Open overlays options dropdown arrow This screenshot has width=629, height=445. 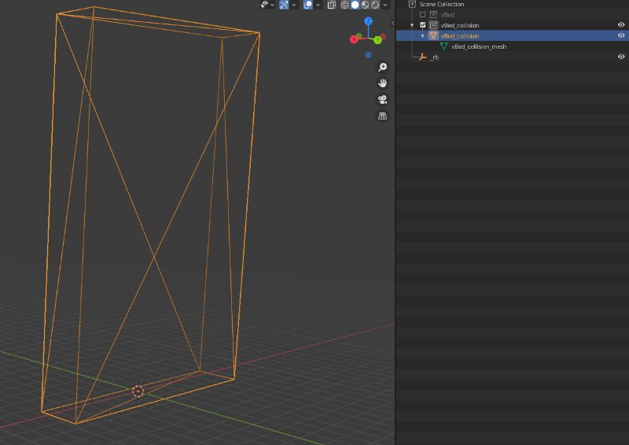click(318, 5)
